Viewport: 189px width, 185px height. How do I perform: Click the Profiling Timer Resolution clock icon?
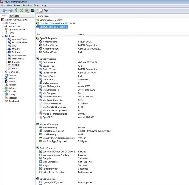coord(41,114)
